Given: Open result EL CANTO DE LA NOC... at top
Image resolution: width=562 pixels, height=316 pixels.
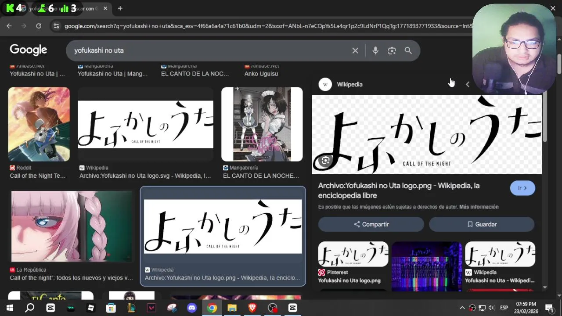Looking at the screenshot, I should pyautogui.click(x=195, y=74).
